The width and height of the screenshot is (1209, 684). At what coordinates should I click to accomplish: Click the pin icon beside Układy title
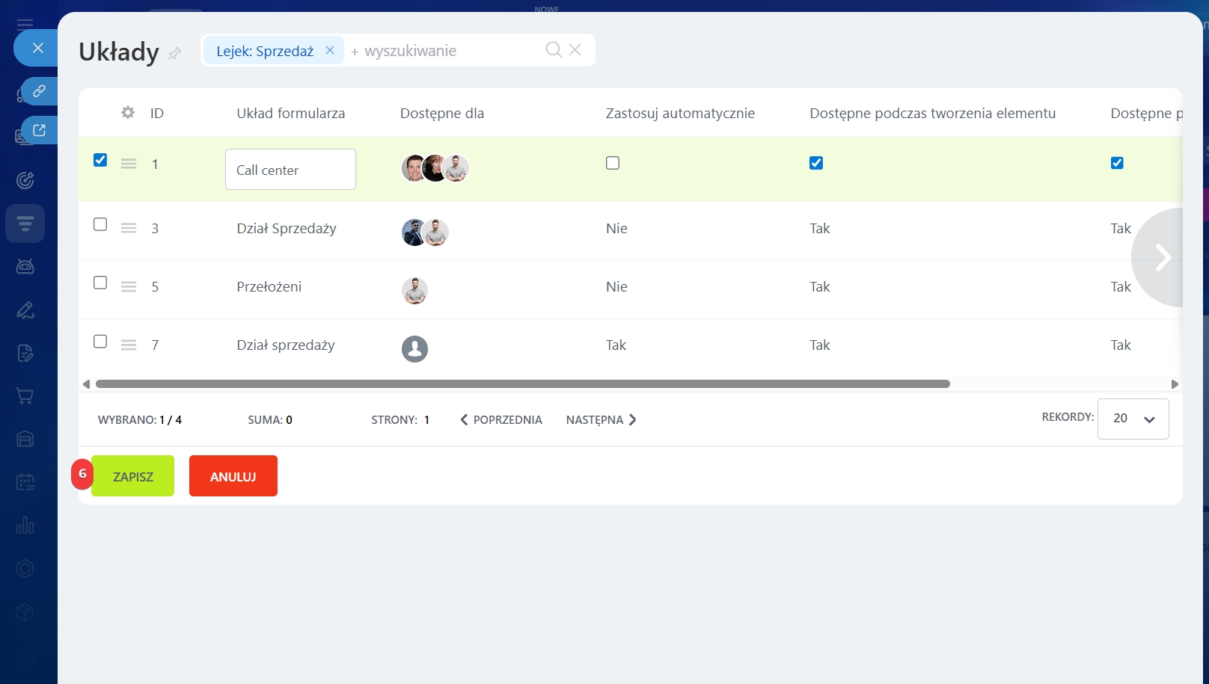click(175, 53)
